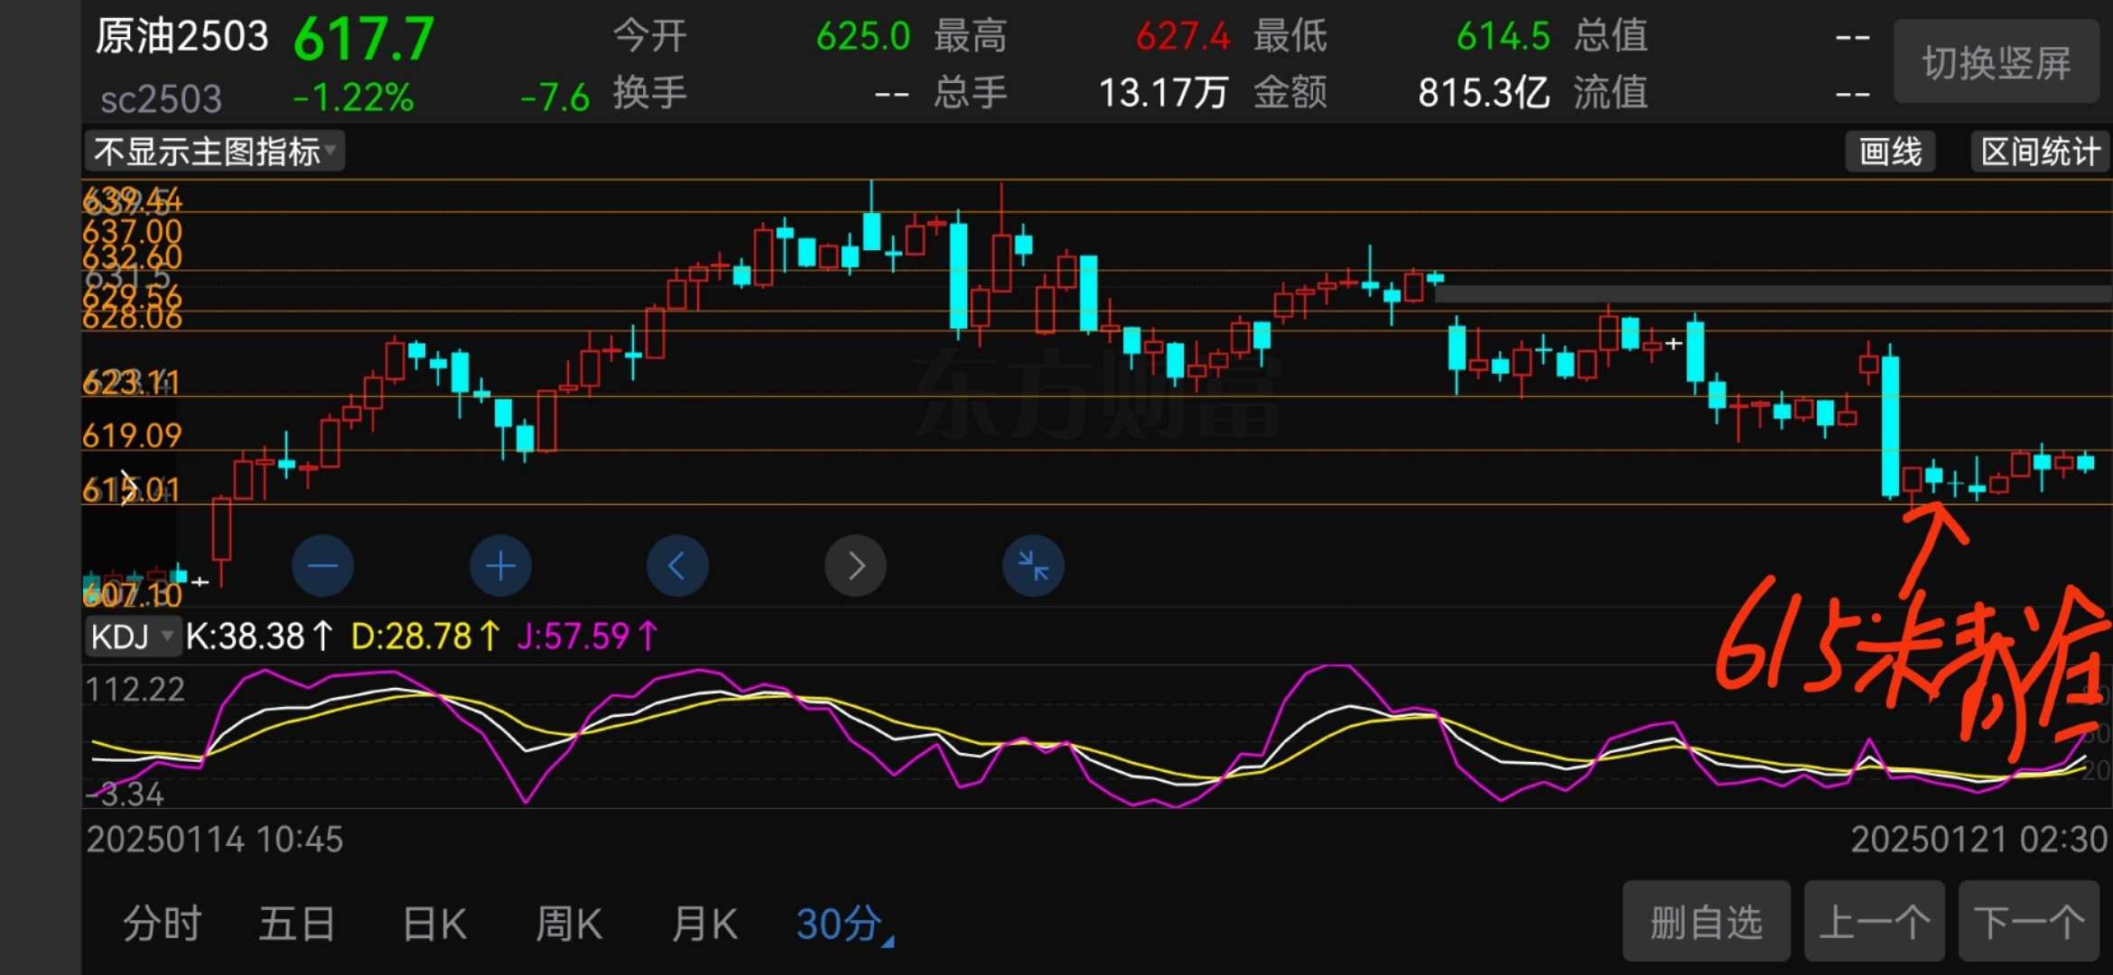Remove from watchlist with 删自选
The width and height of the screenshot is (2113, 975).
(1706, 923)
